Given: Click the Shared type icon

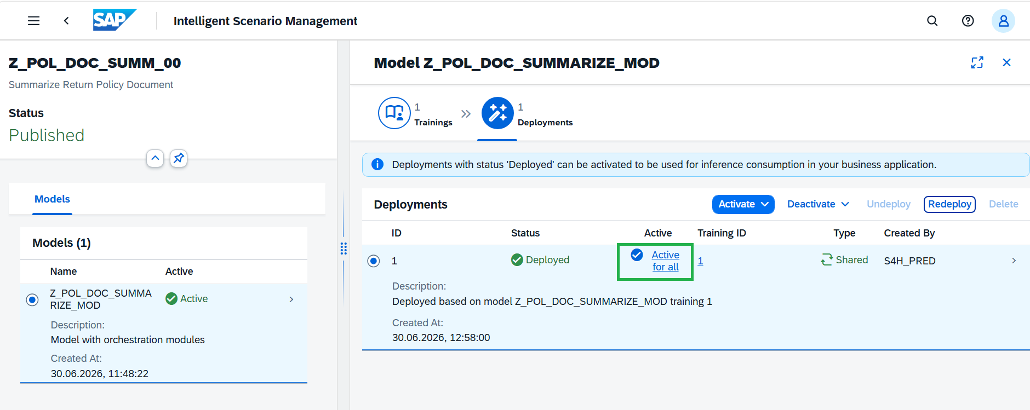Looking at the screenshot, I should [x=827, y=259].
